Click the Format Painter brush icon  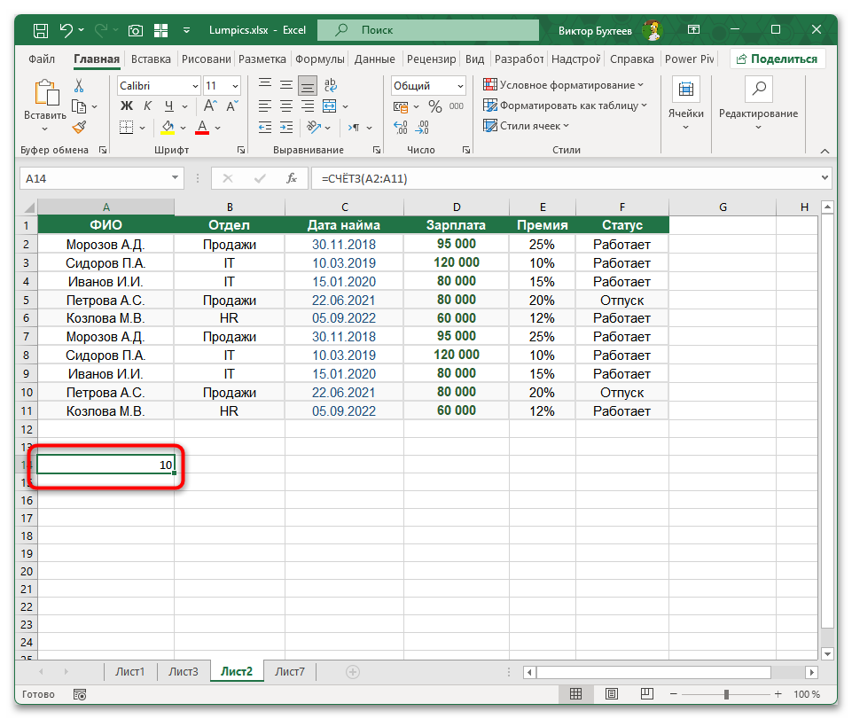pyautogui.click(x=79, y=128)
